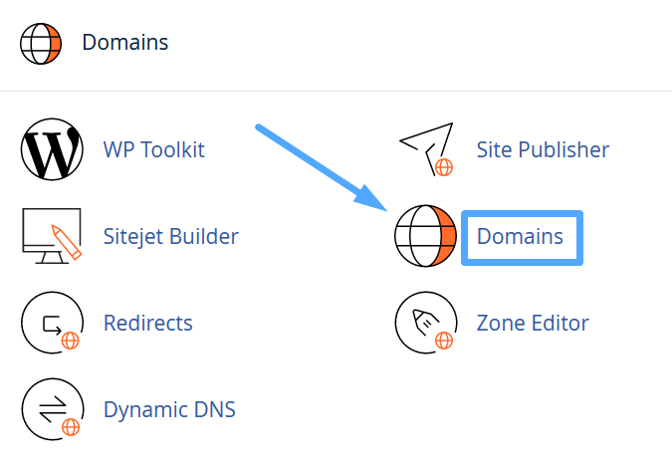Screen dimensions: 672x466
Task: Collapse the Domains section header title
Action: tap(124, 43)
